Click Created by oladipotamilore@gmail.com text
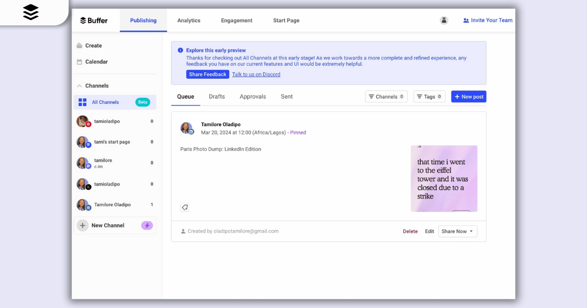The height and width of the screenshot is (308, 587). pos(233,231)
